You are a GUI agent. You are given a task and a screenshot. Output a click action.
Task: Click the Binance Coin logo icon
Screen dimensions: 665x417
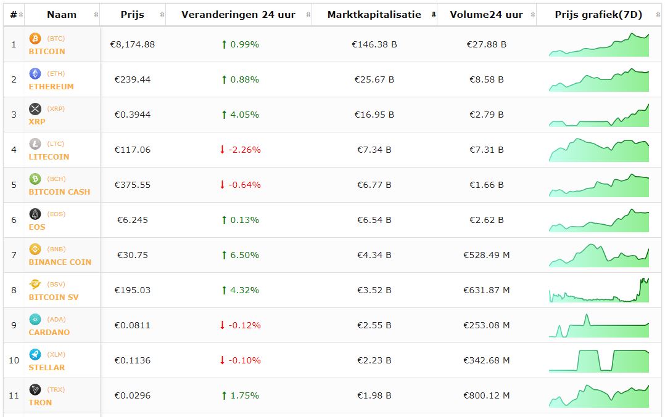pyautogui.click(x=35, y=249)
